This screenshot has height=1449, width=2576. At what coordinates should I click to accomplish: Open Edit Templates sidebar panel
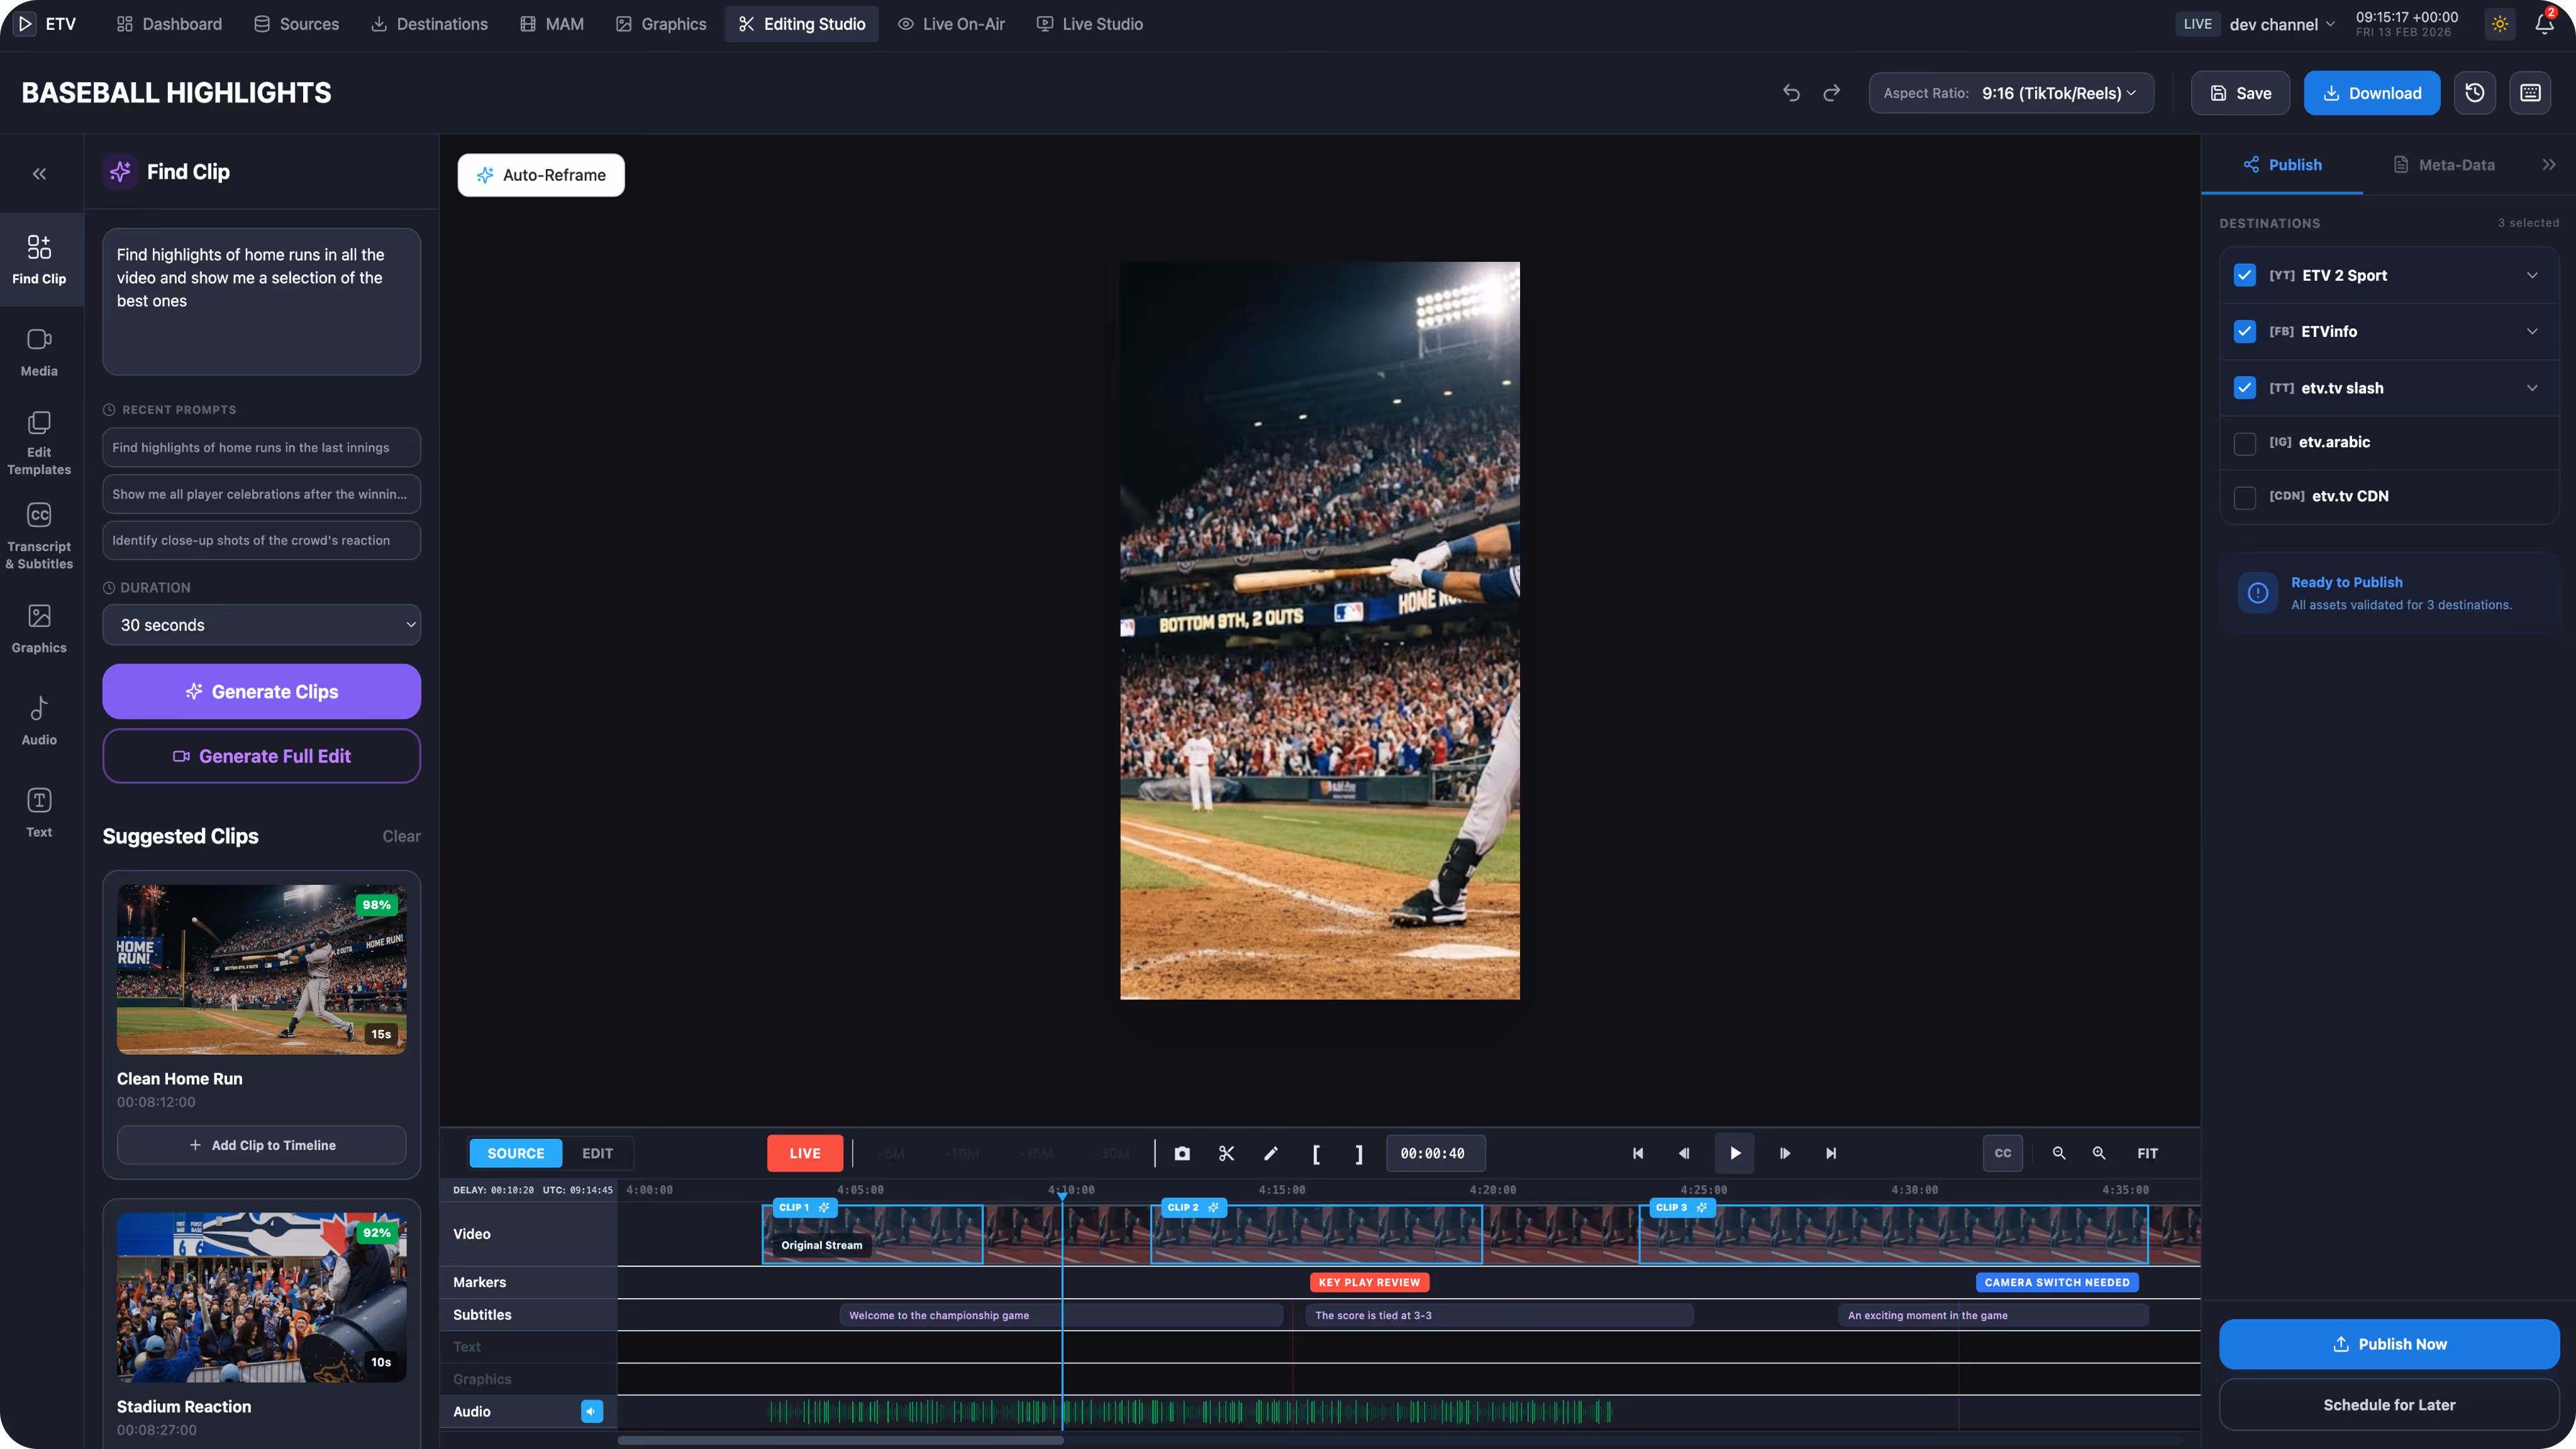coord(39,442)
